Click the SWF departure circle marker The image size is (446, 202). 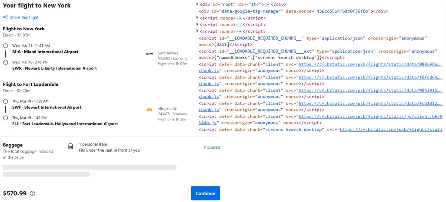5,101
